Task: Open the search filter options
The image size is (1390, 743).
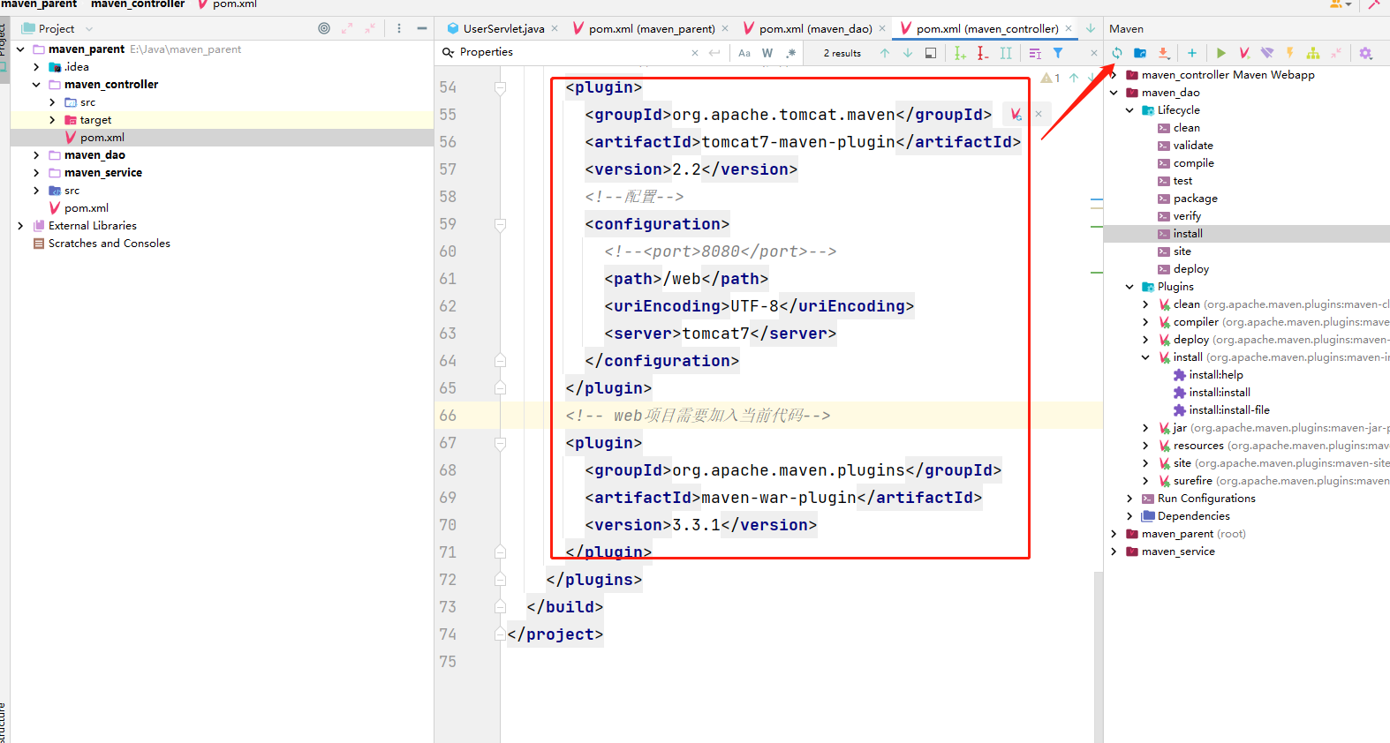Action: point(1058,53)
